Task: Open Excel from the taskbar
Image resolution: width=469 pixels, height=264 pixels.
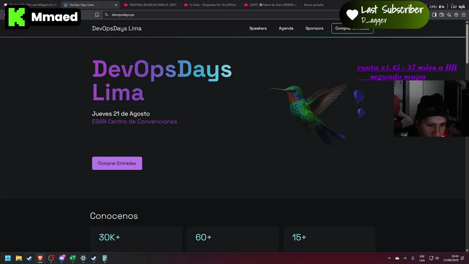Action: [73, 258]
